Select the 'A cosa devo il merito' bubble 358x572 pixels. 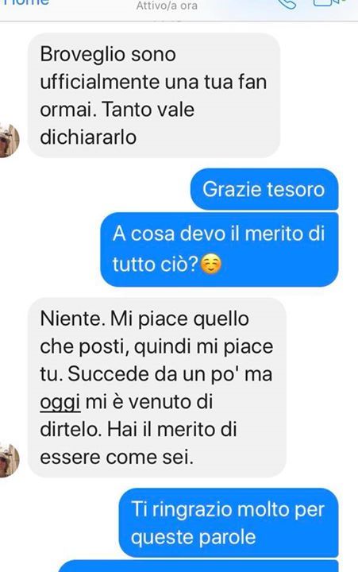[x=219, y=249]
